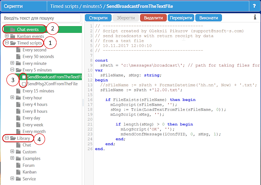Expand the Every minute folder
Viewport: 261px width, 185px height.
(12, 63)
